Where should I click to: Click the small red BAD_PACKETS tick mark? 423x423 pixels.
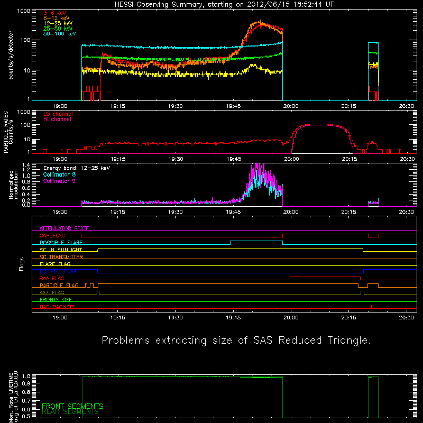point(372,307)
